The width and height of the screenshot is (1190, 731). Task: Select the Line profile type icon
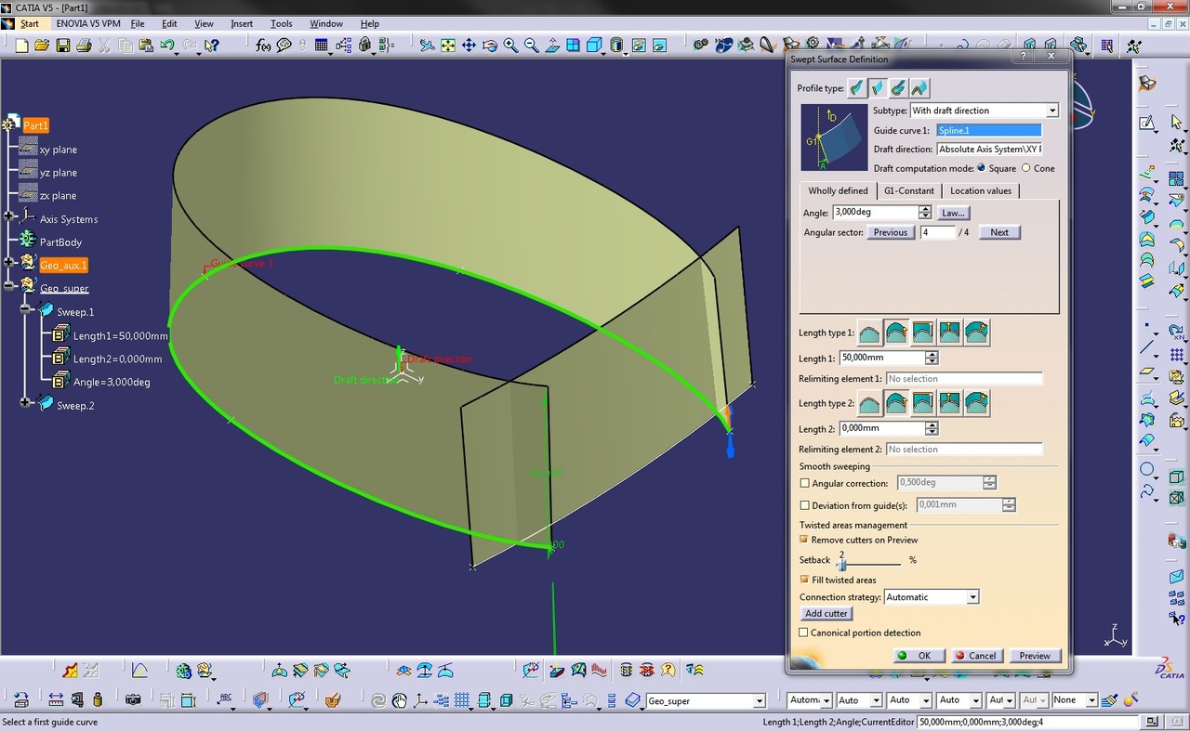877,88
